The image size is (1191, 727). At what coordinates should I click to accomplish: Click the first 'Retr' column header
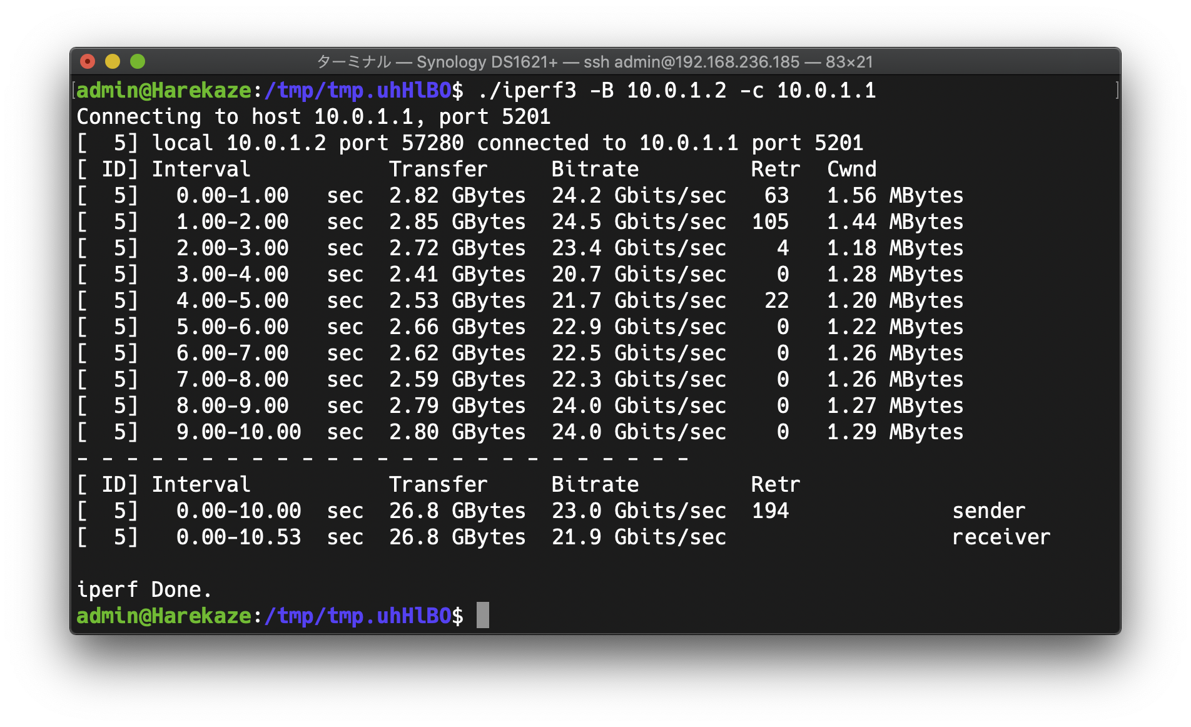coord(776,170)
